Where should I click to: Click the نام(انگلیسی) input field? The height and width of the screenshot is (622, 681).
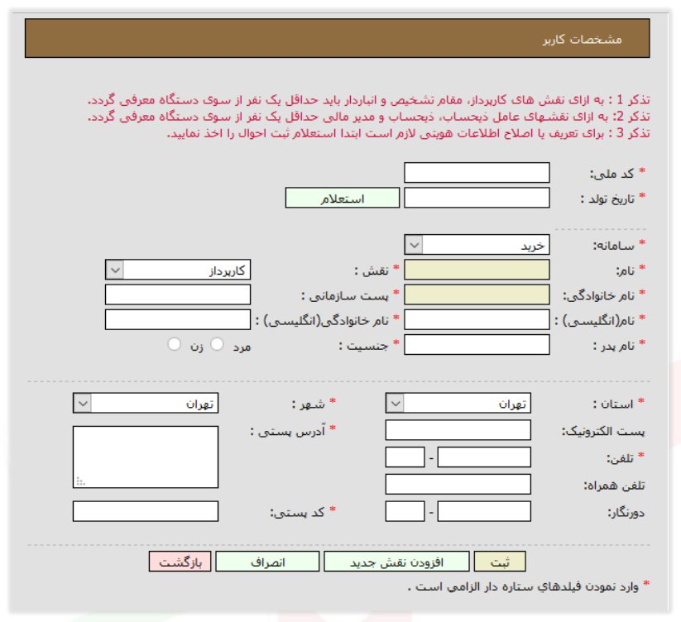[477, 320]
